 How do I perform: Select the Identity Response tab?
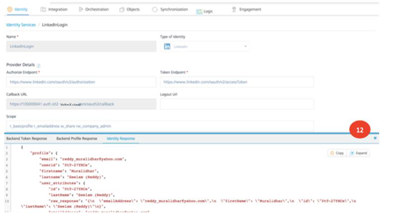(x=120, y=139)
